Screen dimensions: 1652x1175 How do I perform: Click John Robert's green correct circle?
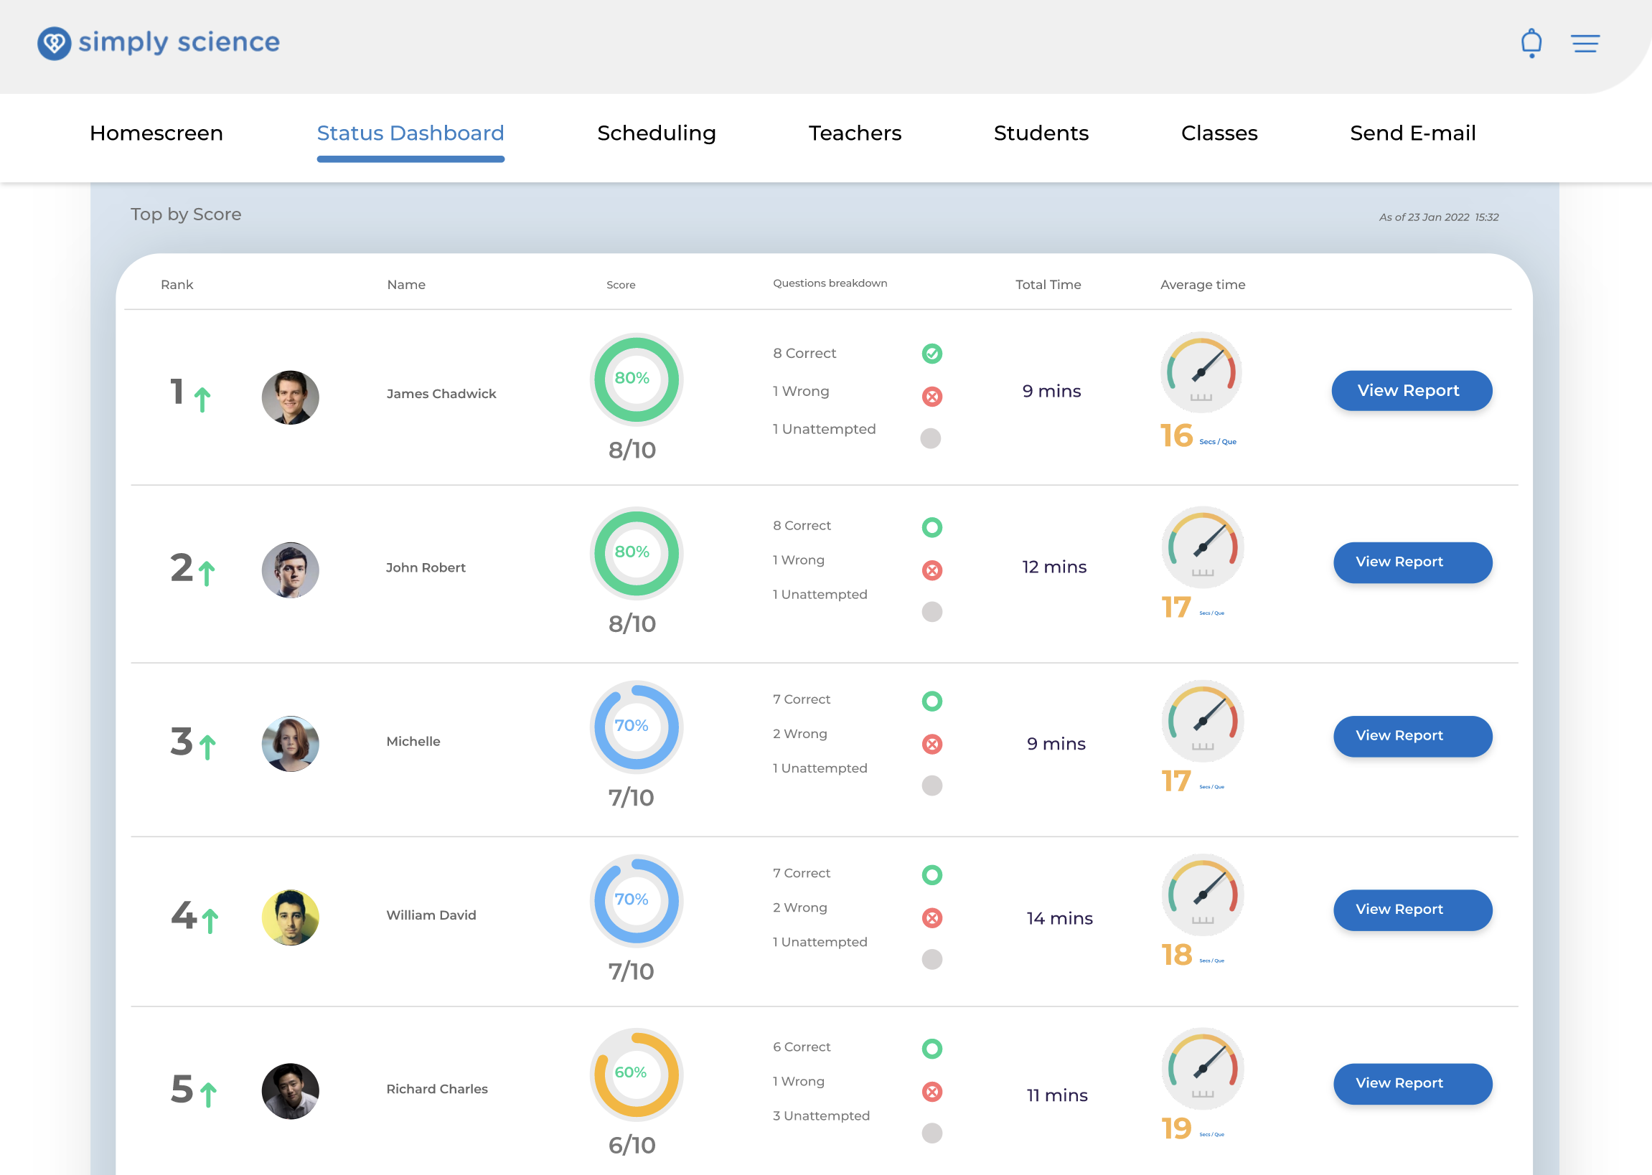tap(932, 527)
